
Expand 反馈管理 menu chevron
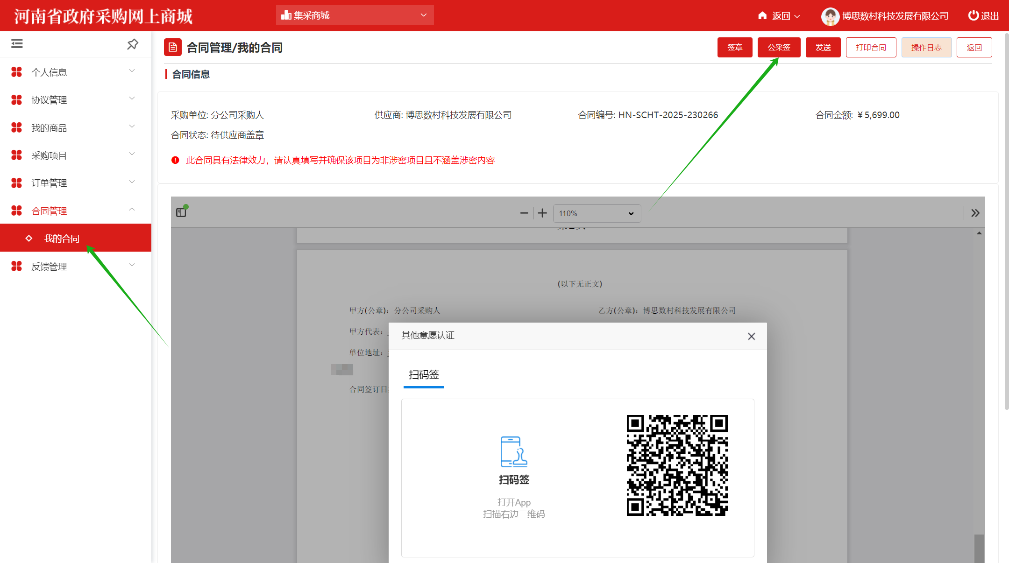click(132, 265)
